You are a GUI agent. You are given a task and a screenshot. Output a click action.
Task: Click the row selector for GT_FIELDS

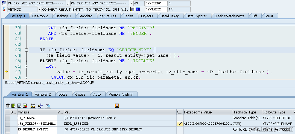coord(8,118)
